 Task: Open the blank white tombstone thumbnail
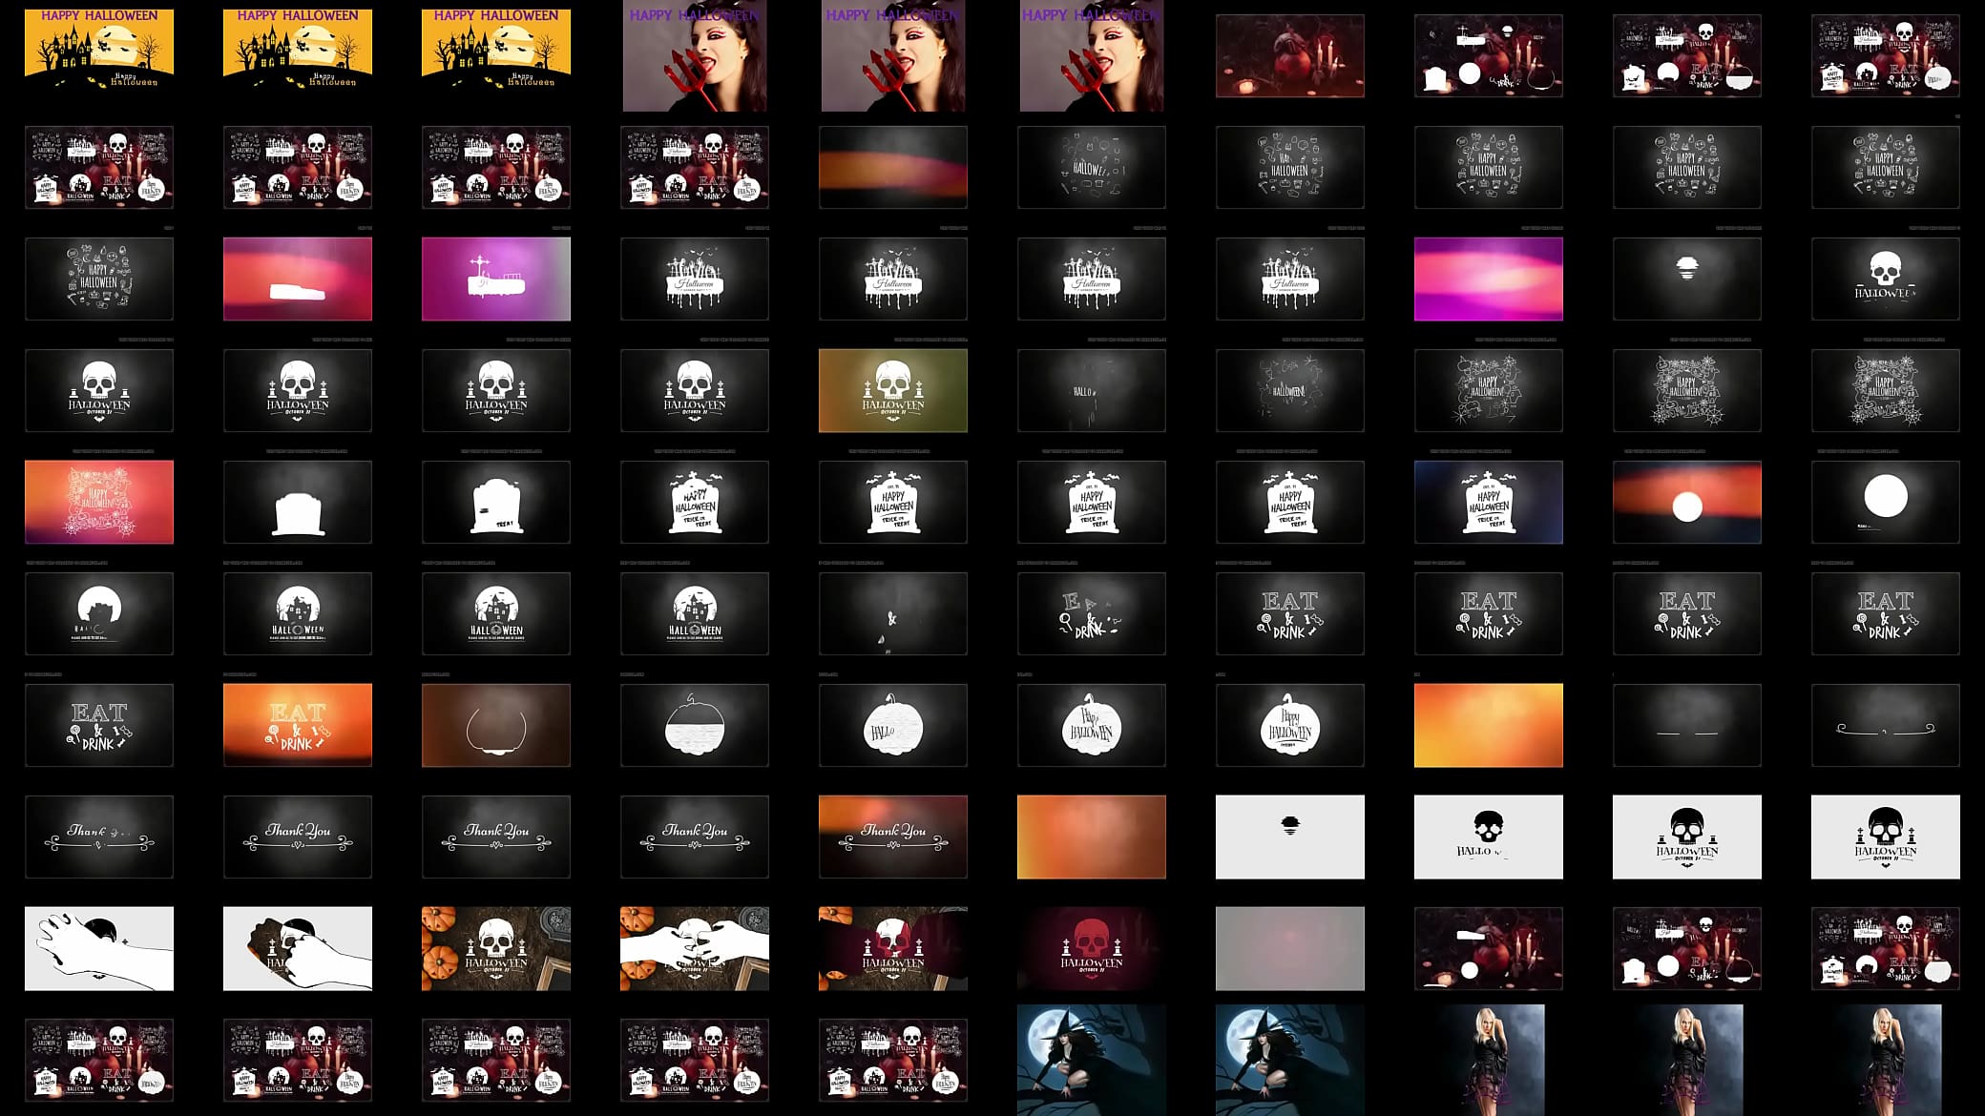(298, 502)
